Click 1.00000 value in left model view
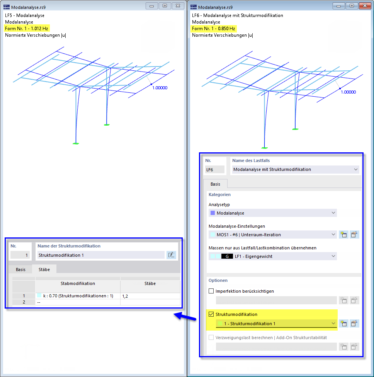Screen dimensions: 374x377 point(160,88)
